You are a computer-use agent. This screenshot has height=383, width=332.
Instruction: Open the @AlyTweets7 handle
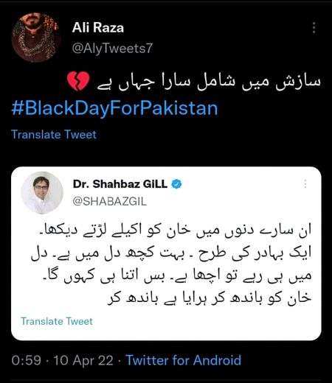[112, 48]
